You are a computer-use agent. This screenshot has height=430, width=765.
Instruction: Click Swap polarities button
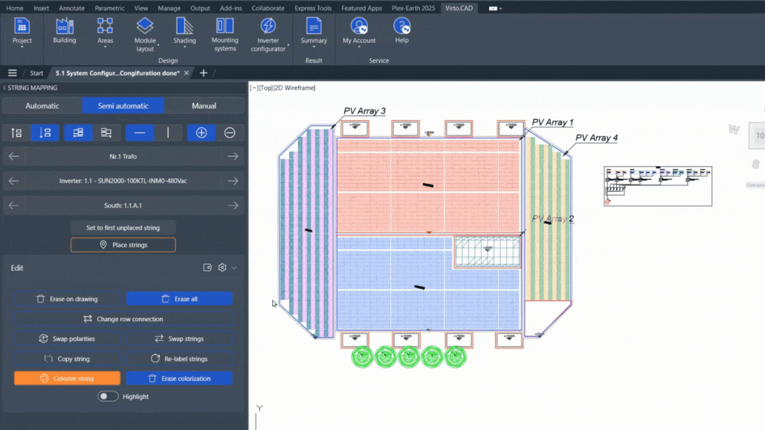pyautogui.click(x=67, y=339)
